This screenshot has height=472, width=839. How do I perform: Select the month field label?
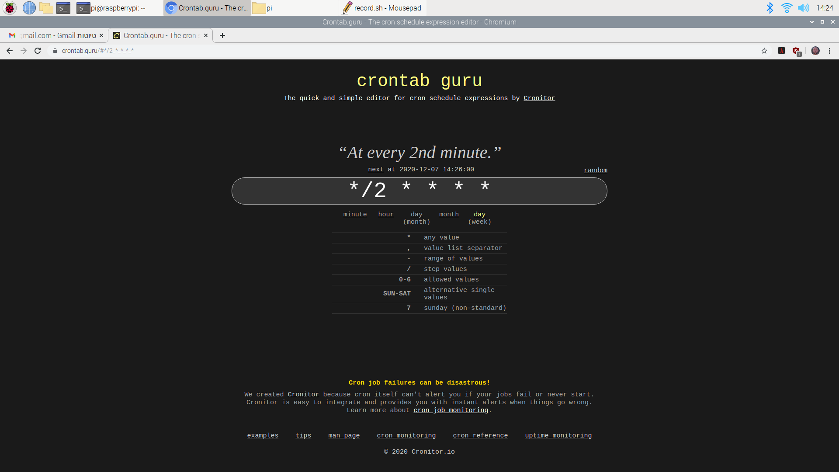[x=449, y=215]
